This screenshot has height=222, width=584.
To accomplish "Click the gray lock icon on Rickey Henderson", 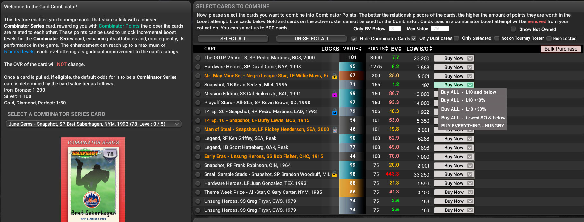I will [x=334, y=130].
